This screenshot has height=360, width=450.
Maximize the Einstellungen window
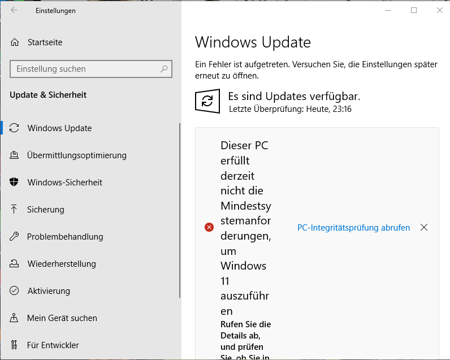point(414,10)
